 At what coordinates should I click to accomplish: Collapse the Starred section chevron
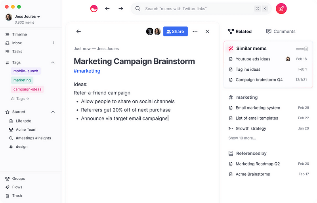pos(53,112)
